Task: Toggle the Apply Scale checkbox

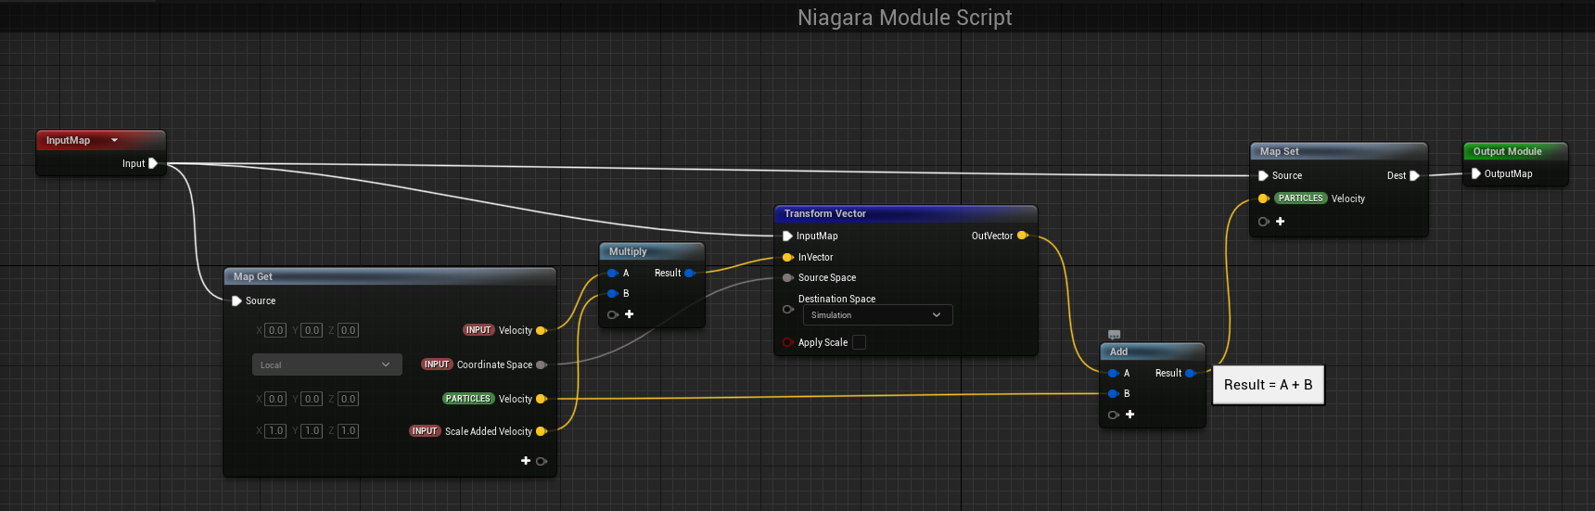Action: coord(859,342)
